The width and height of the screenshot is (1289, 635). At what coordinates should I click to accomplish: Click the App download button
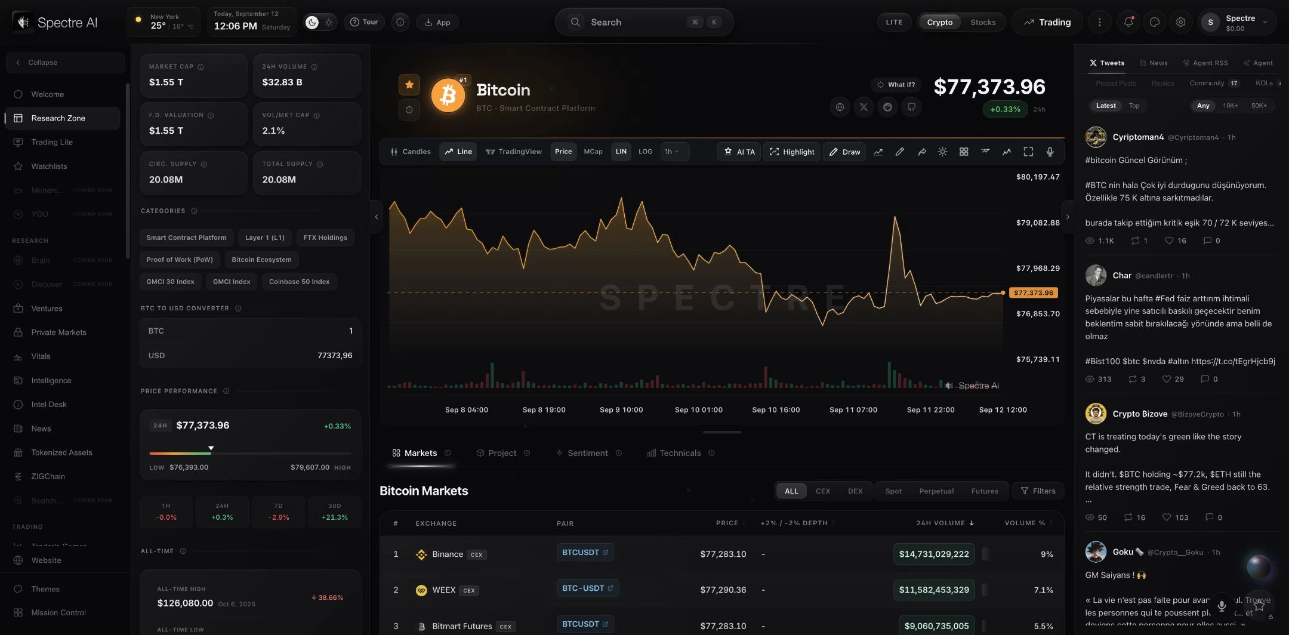(437, 22)
